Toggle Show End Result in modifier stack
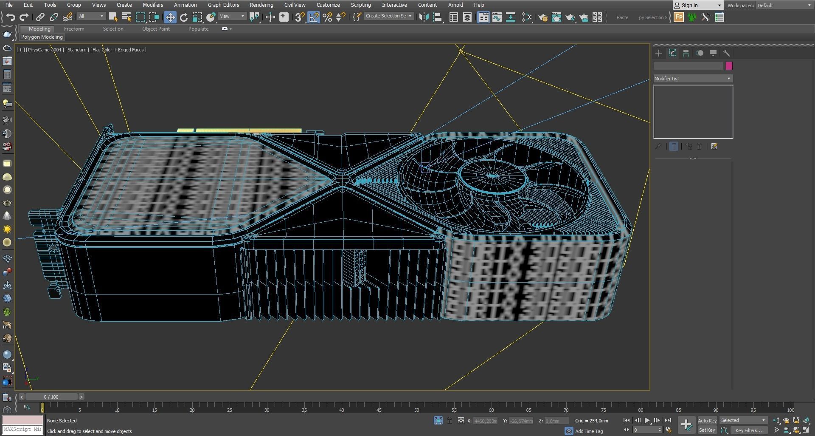Viewport: 815px width, 436px height. pos(674,146)
